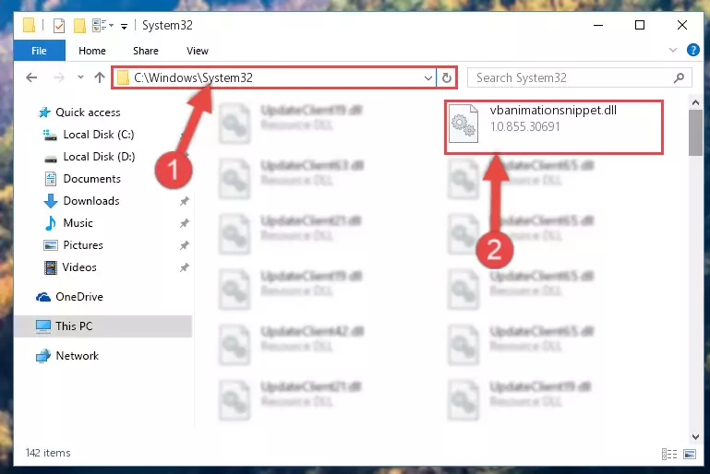Refresh the System32 folder

coord(447,77)
